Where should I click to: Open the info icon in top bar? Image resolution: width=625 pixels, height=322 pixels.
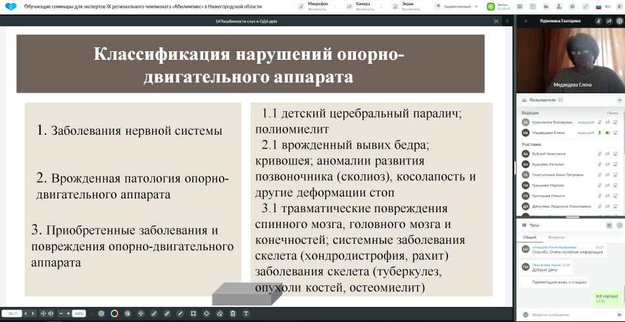tap(572, 7)
